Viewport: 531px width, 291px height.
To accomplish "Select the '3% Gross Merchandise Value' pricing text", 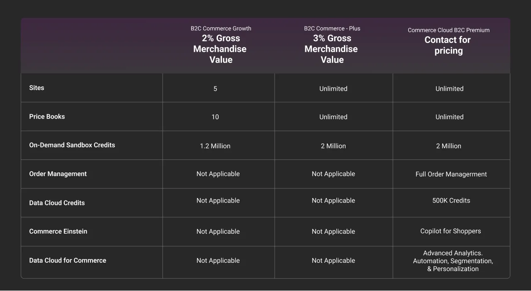I will coord(331,49).
